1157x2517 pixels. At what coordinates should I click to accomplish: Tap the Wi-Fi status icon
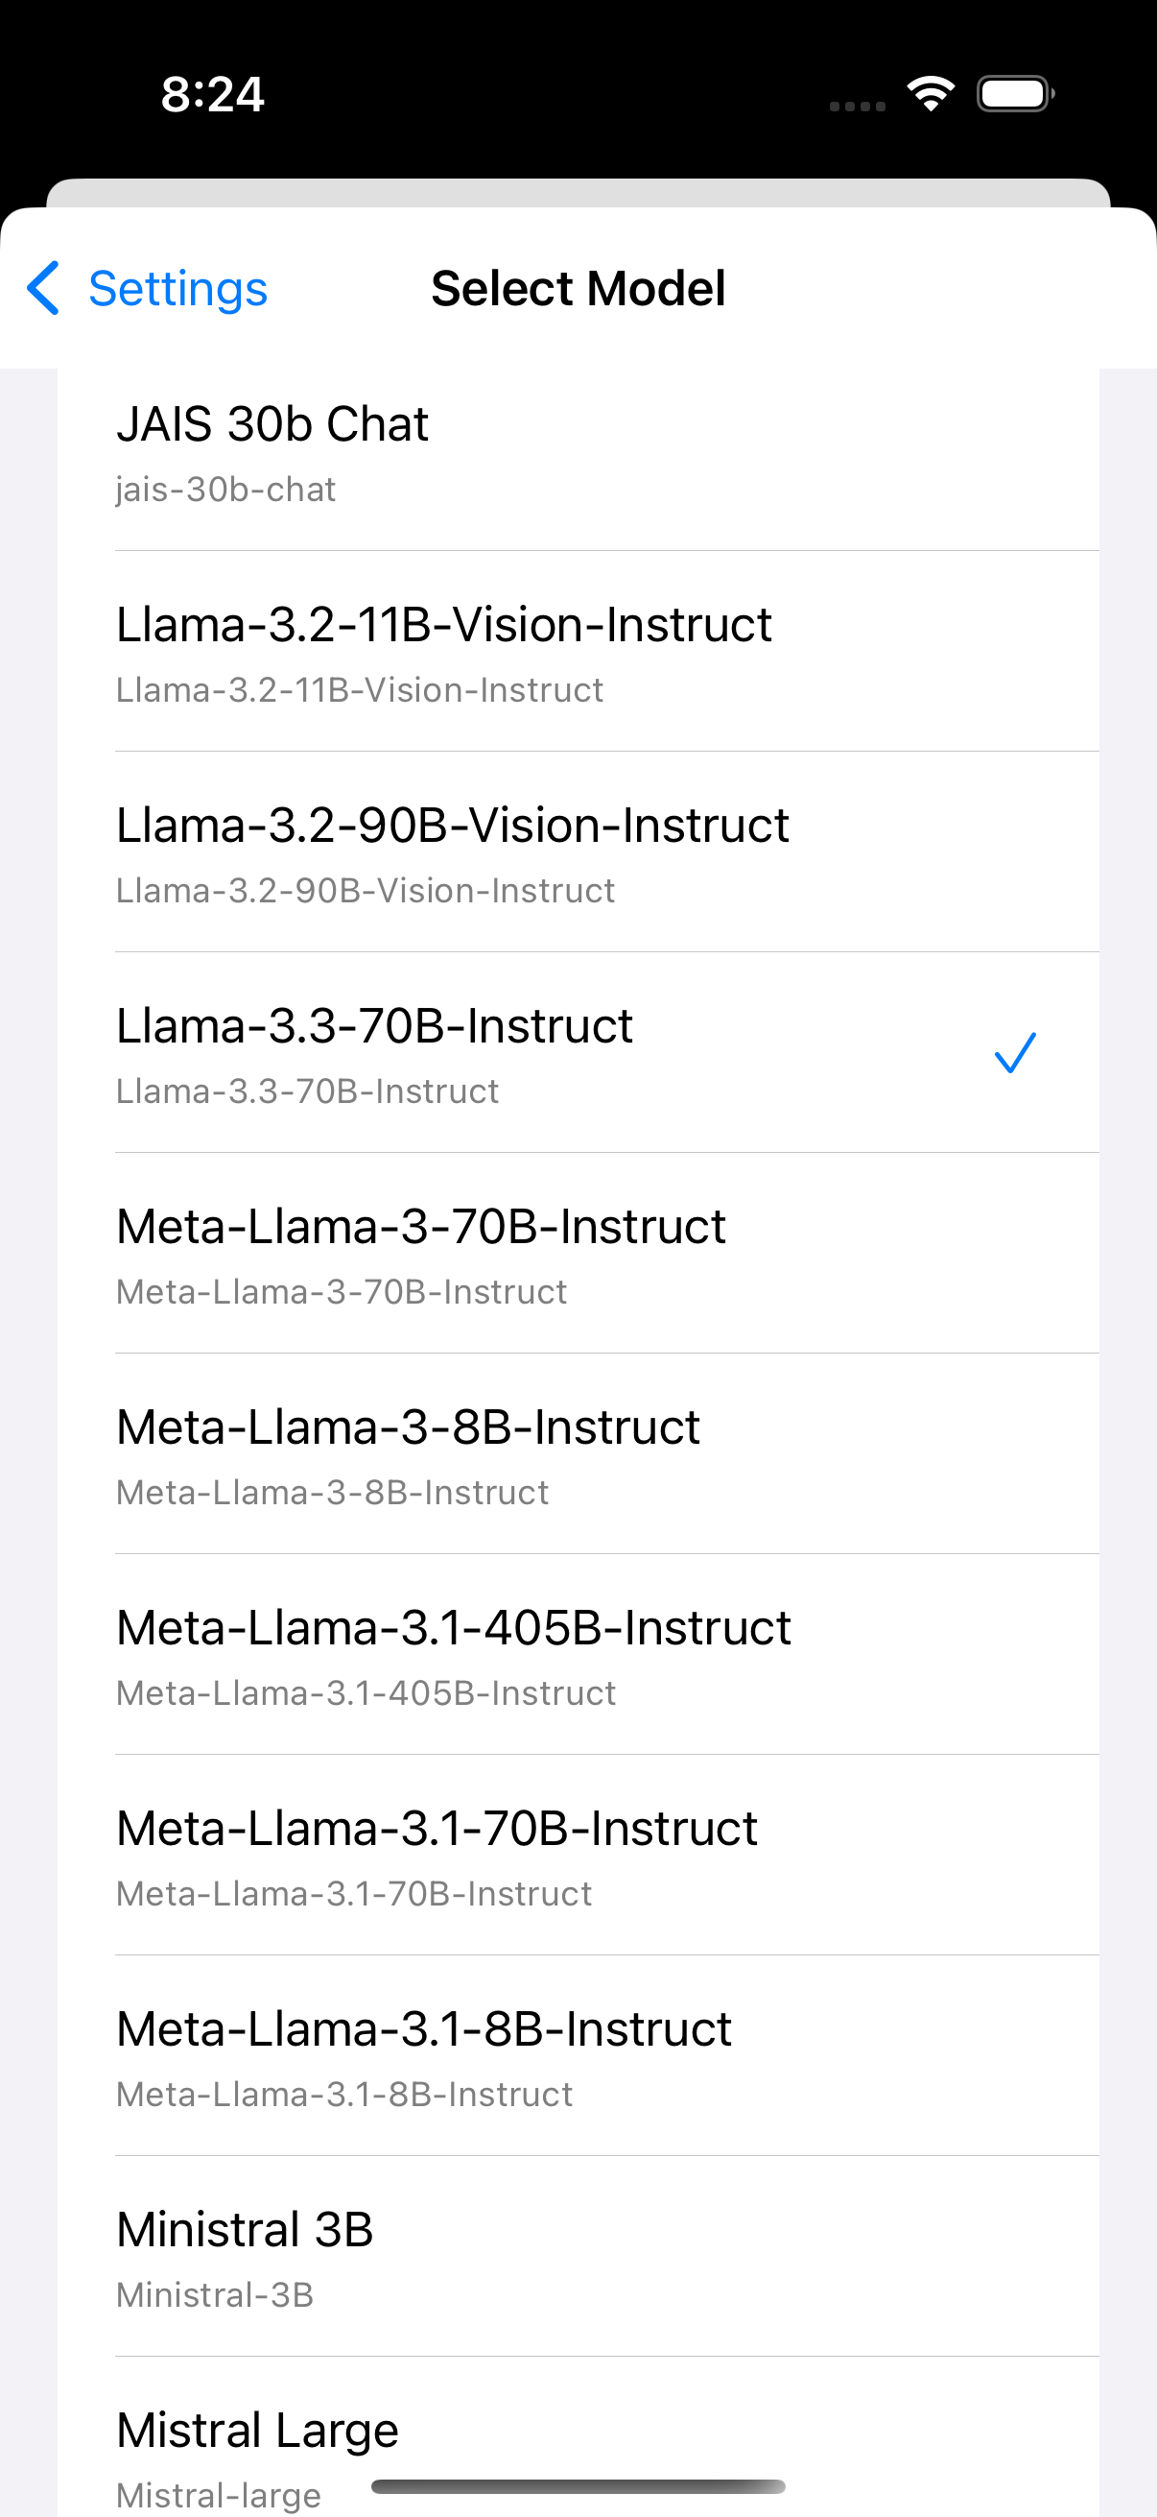point(931,94)
